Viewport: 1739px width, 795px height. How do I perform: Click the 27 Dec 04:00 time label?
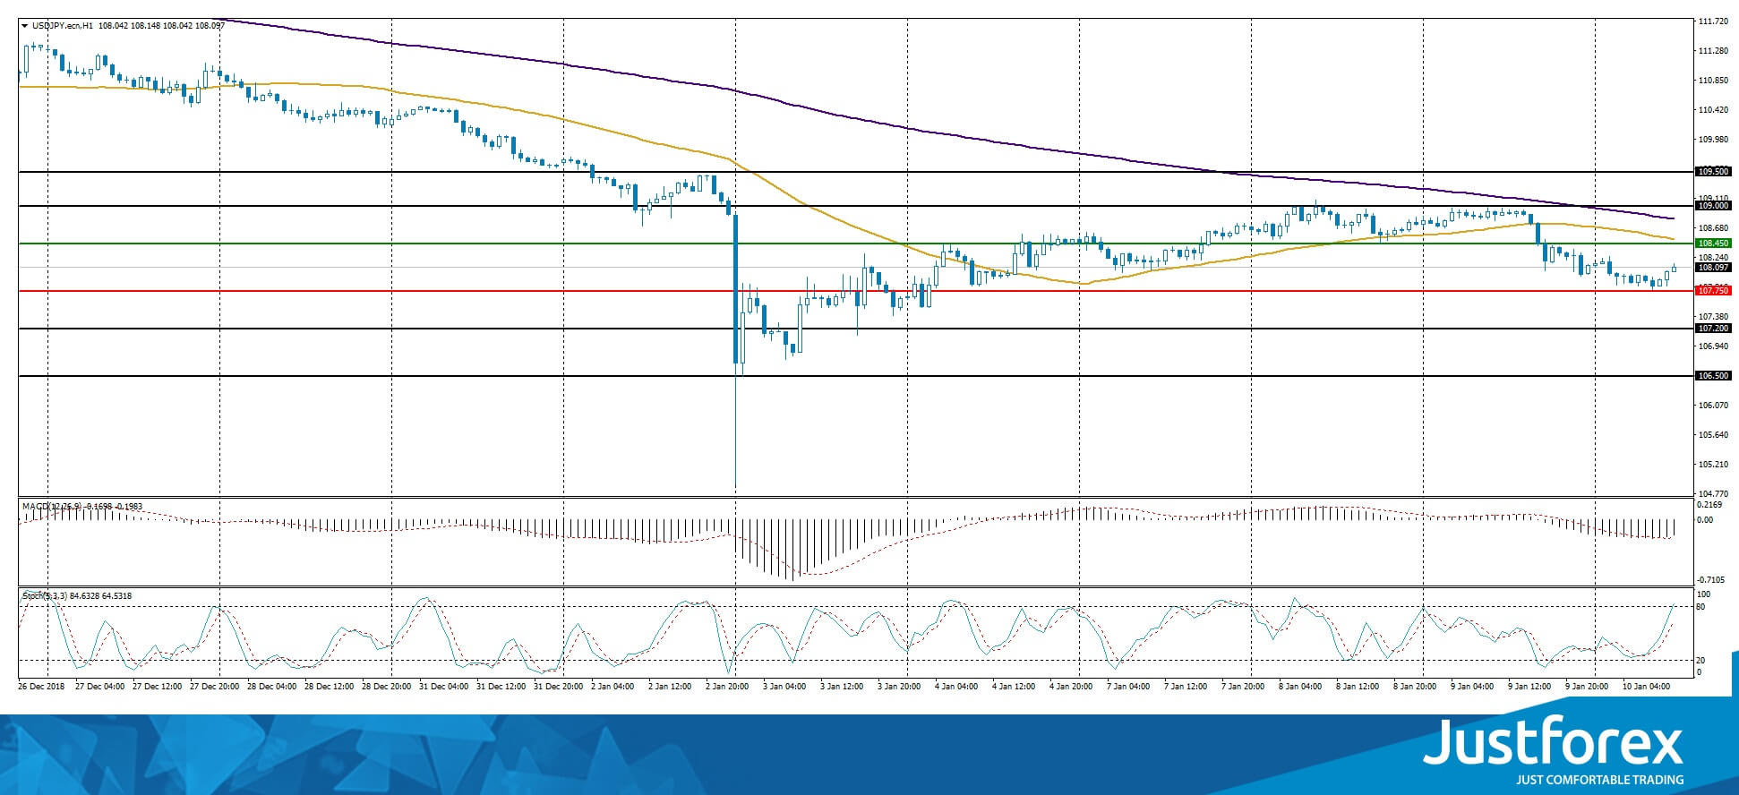click(x=100, y=687)
